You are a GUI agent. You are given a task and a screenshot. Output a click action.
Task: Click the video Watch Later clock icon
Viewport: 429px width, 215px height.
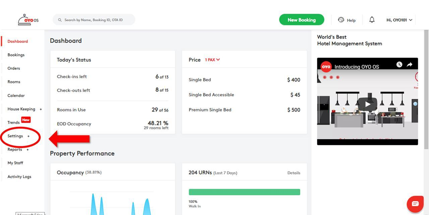point(399,64)
